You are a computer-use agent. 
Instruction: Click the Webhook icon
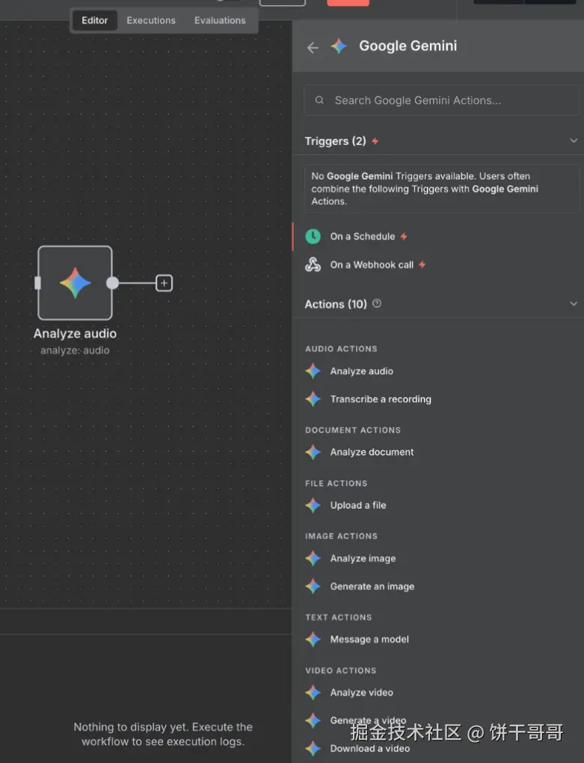[x=313, y=265]
